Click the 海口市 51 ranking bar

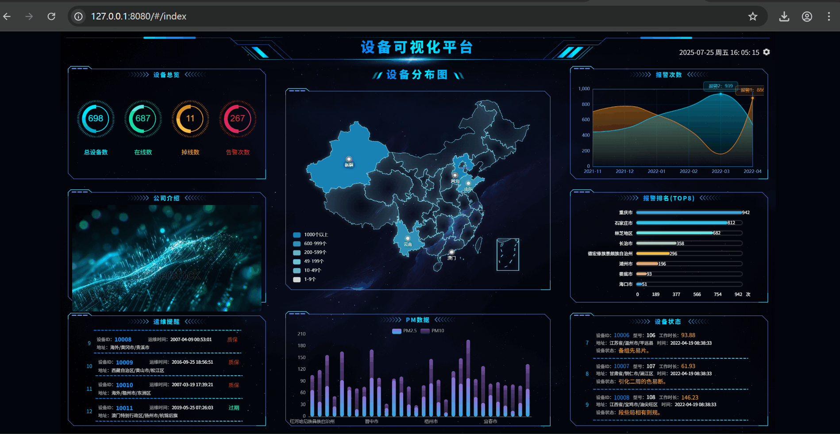[639, 284]
